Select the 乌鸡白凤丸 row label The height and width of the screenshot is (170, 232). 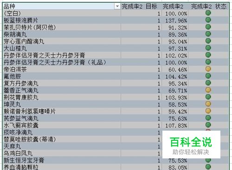[18, 153]
